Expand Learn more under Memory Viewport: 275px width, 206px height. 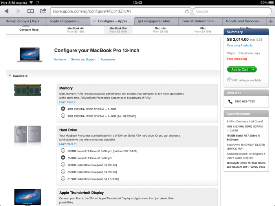(x=67, y=102)
